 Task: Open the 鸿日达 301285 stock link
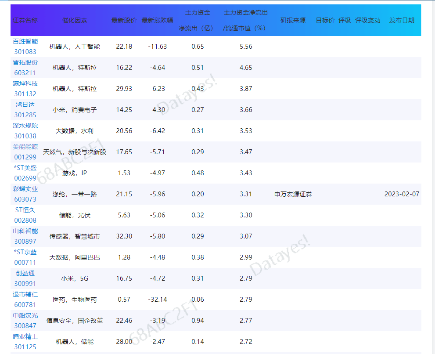(x=25, y=110)
